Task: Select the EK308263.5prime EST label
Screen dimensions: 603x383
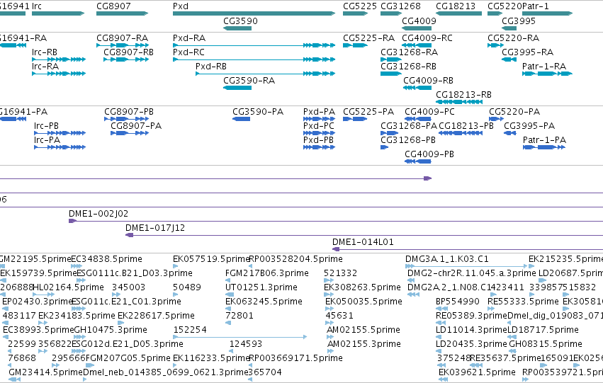Action: (x=362, y=287)
